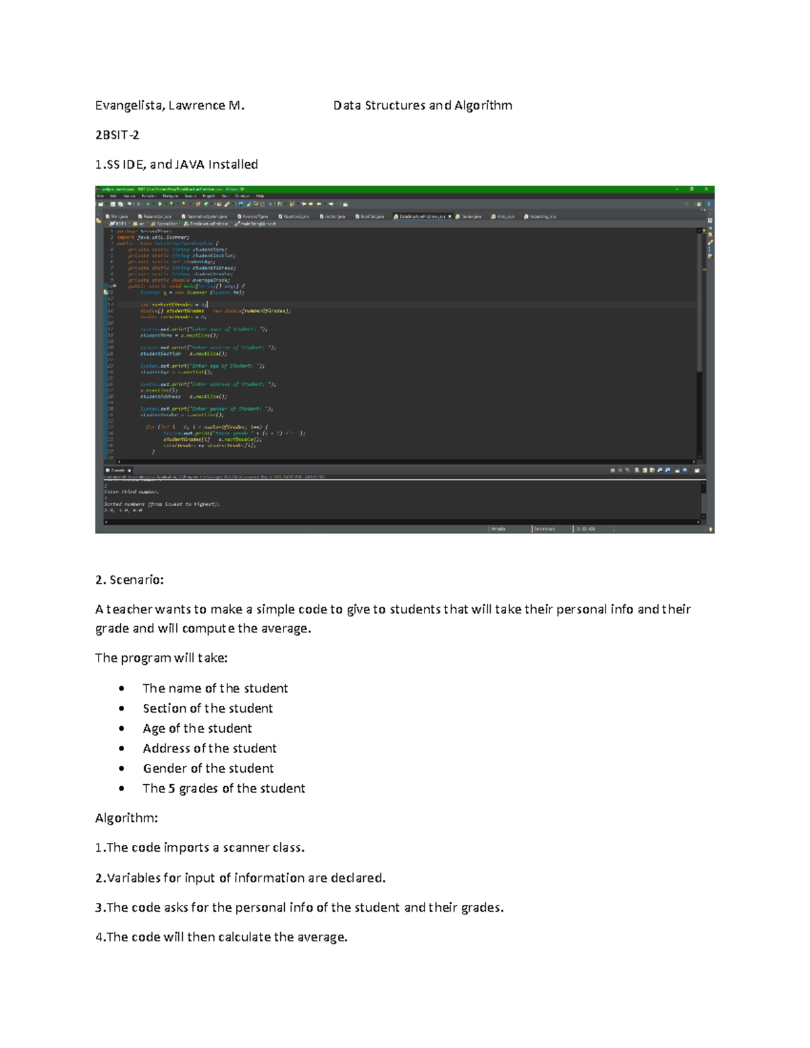Clear the Console using the clear console icon
The width and height of the screenshot is (810, 1048).
click(637, 470)
